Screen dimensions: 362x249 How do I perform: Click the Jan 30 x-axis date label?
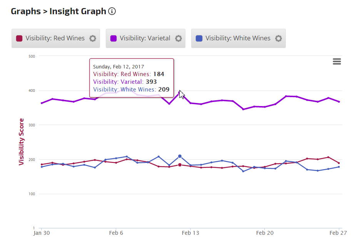(41, 233)
